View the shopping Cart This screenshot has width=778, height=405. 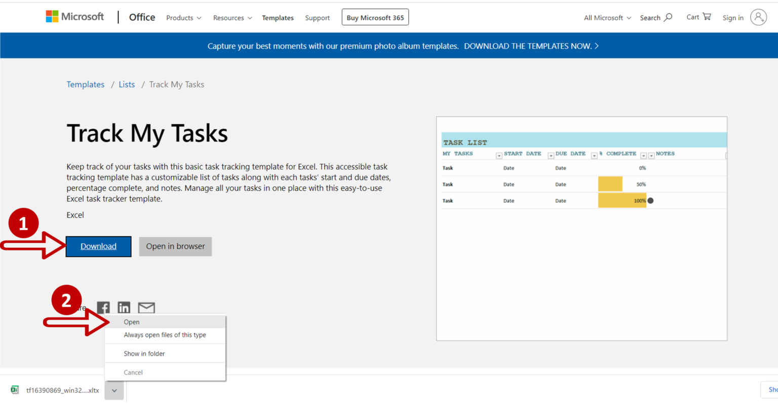tap(698, 17)
